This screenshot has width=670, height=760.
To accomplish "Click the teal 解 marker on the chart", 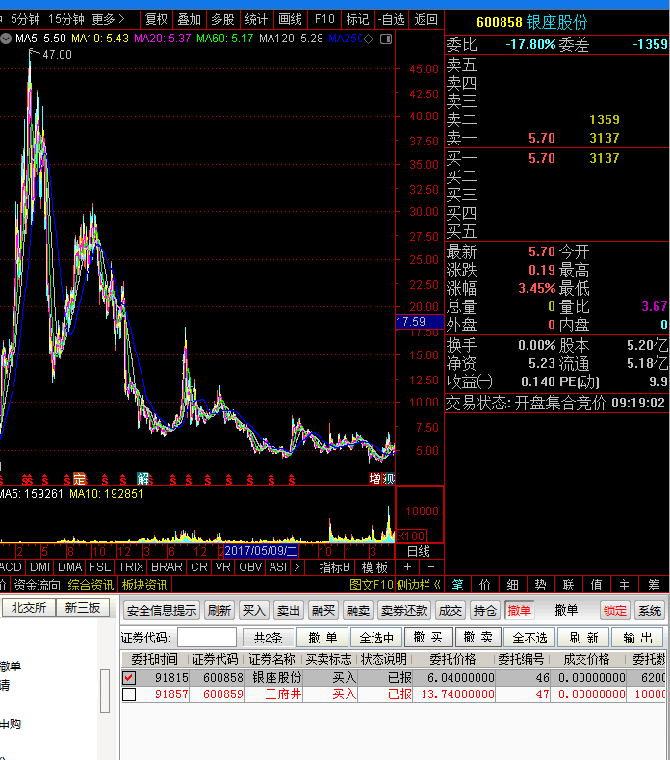I will point(142,479).
